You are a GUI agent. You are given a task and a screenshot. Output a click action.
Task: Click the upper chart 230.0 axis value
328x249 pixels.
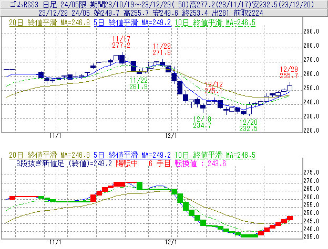pos(311,116)
